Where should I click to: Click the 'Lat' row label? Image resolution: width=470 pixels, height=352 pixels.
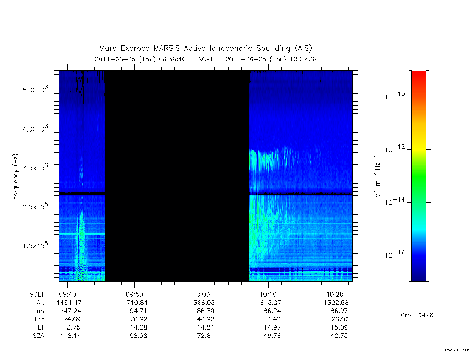39,319
